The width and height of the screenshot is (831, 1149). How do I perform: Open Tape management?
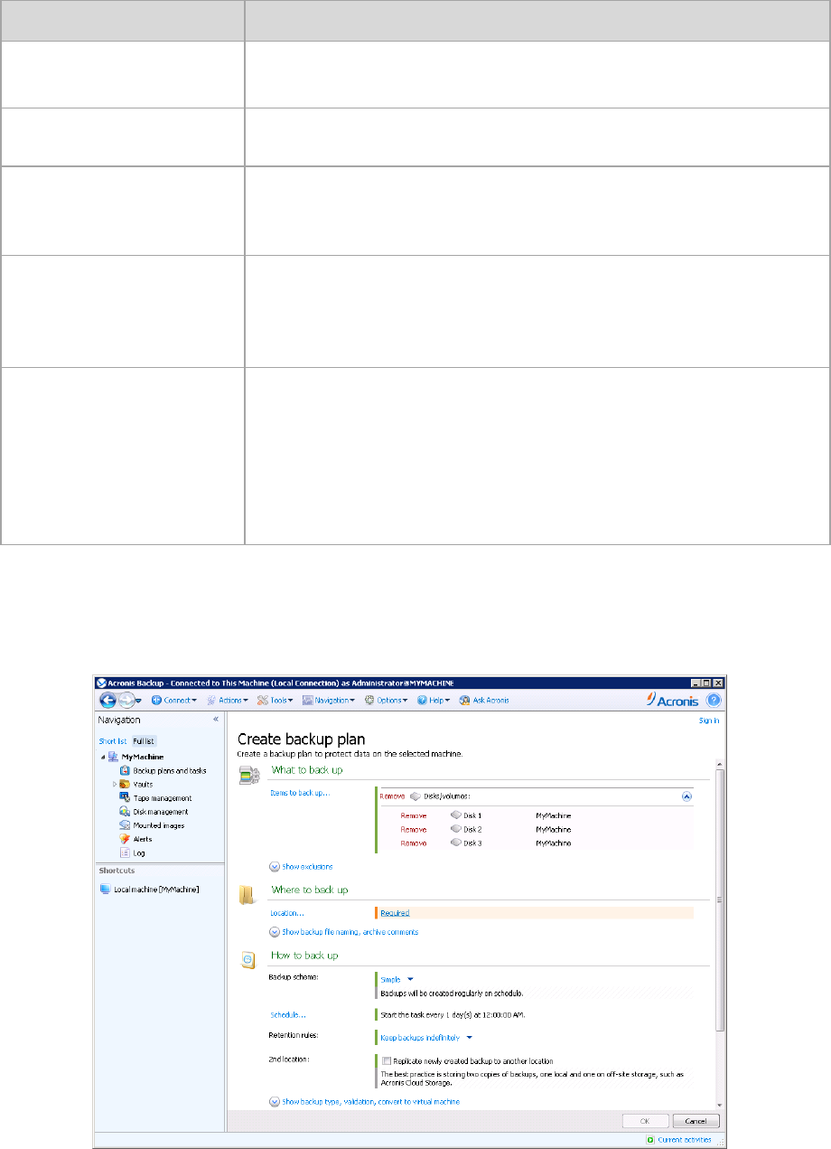point(163,798)
